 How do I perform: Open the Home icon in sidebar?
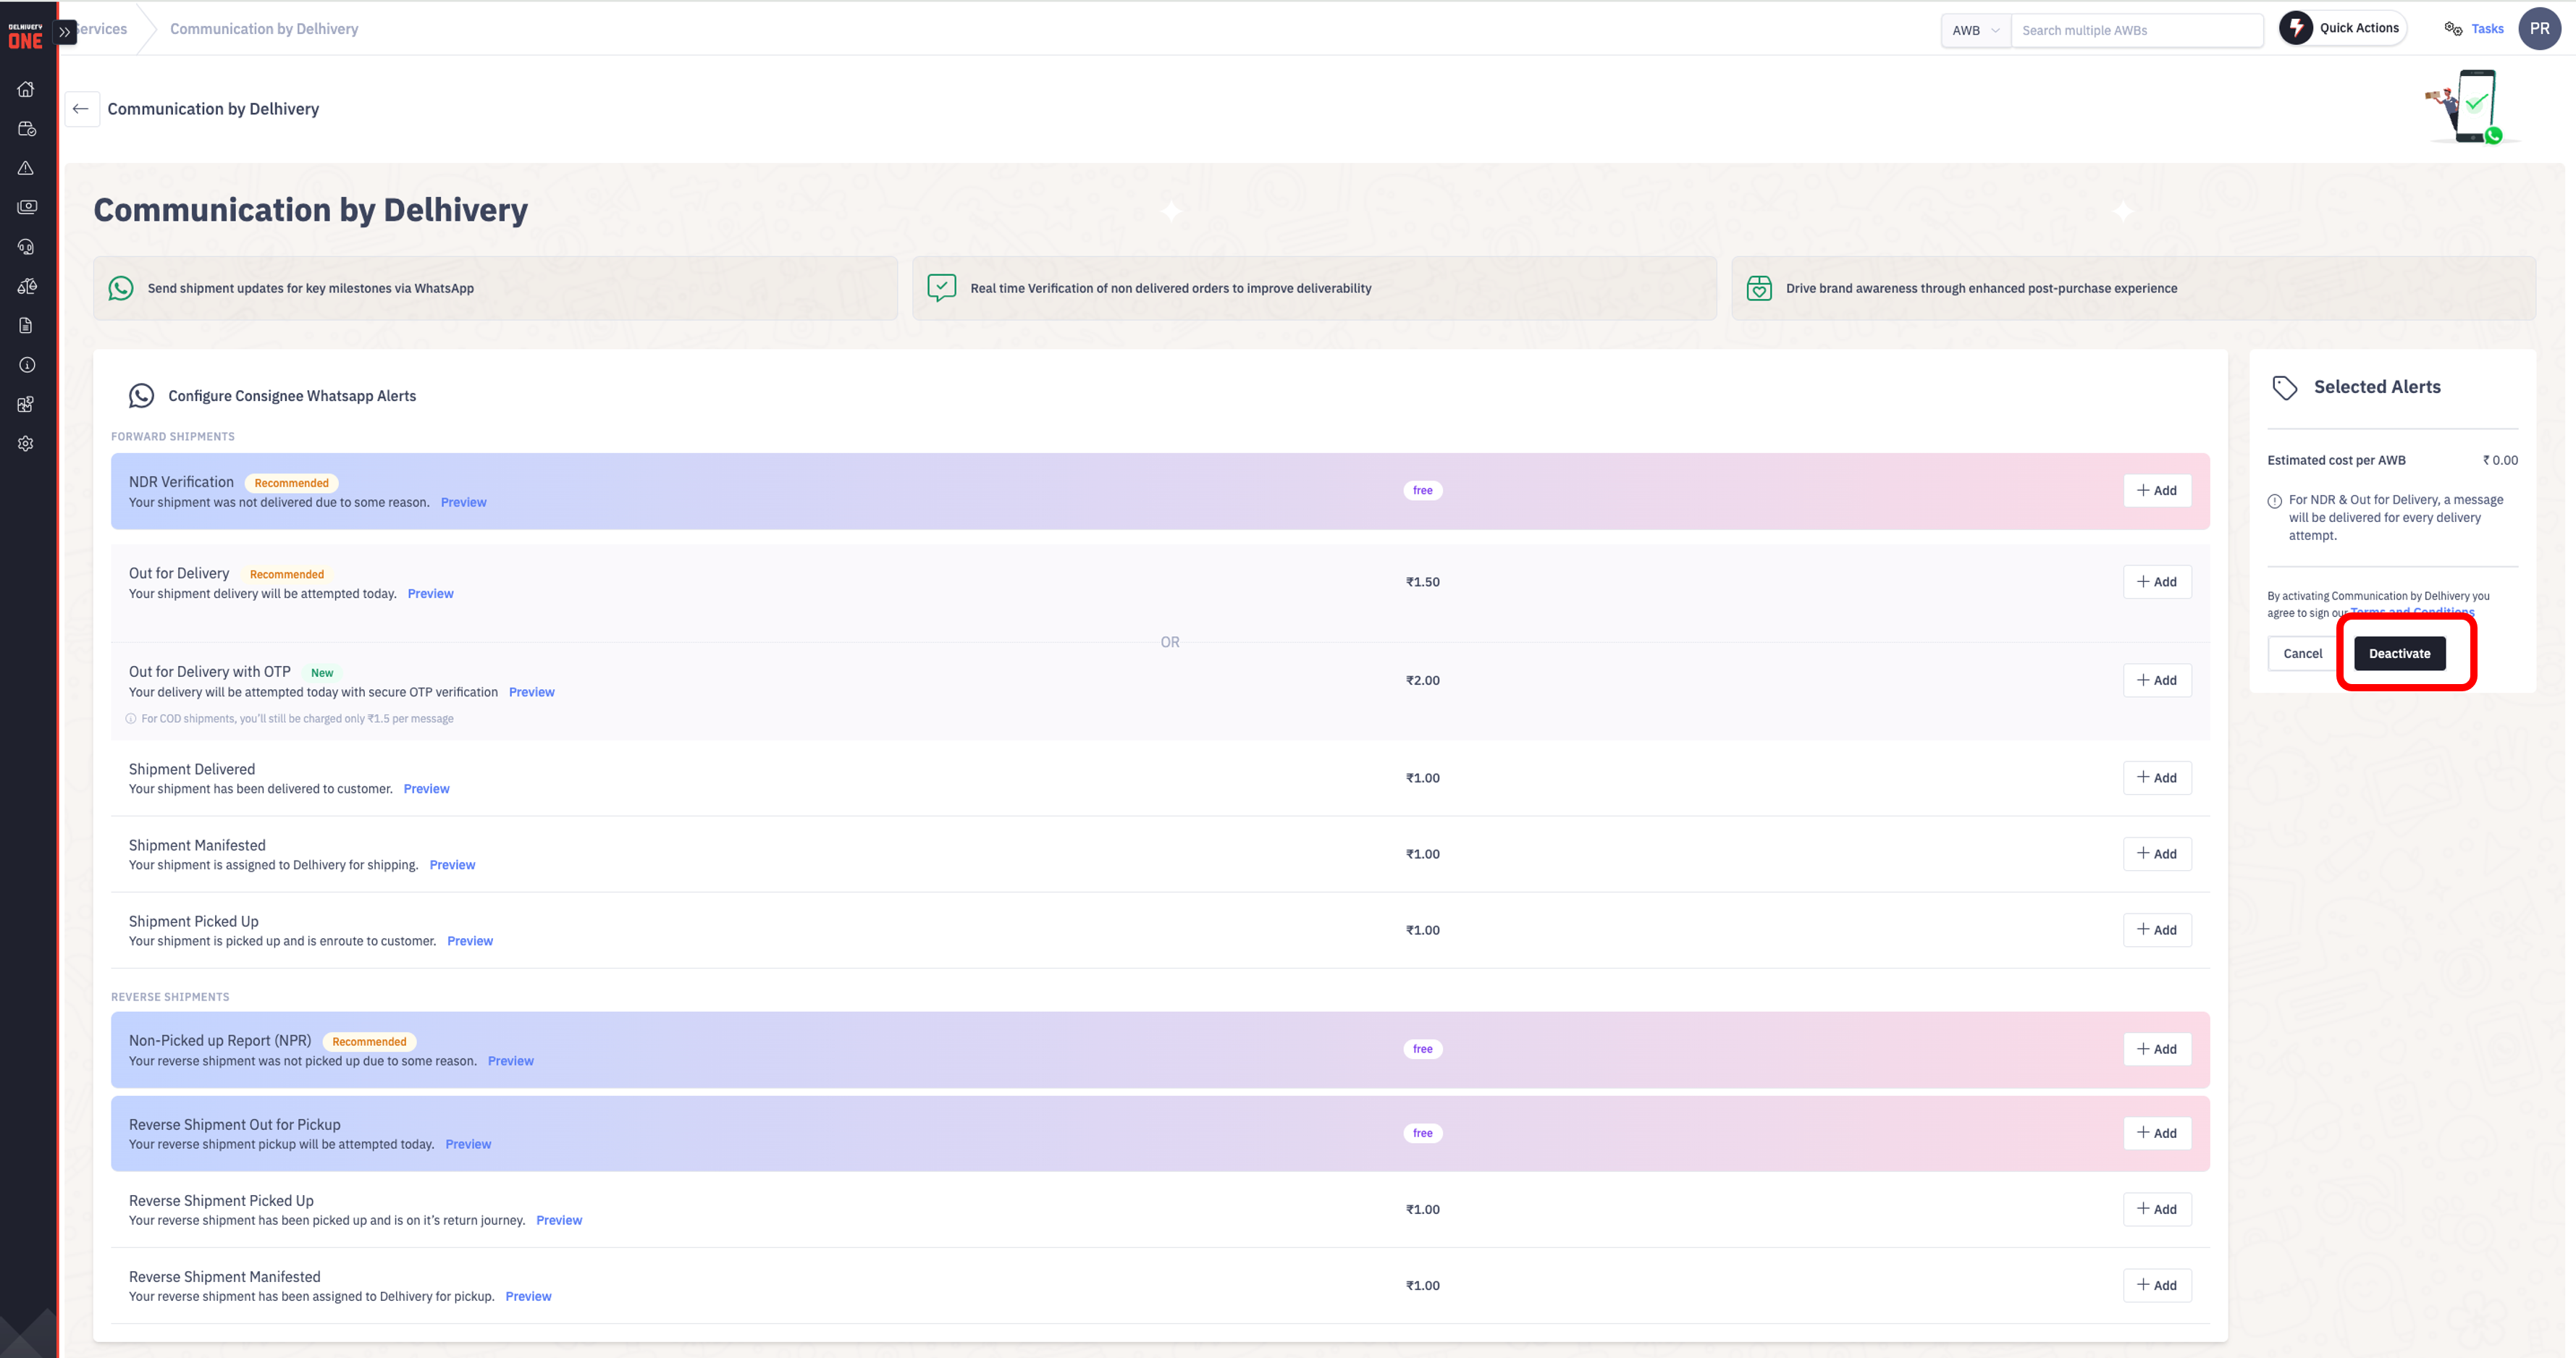click(x=26, y=89)
